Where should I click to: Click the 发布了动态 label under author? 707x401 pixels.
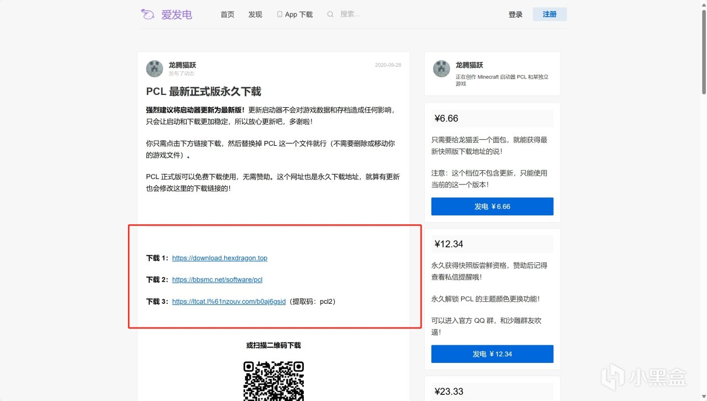click(181, 73)
